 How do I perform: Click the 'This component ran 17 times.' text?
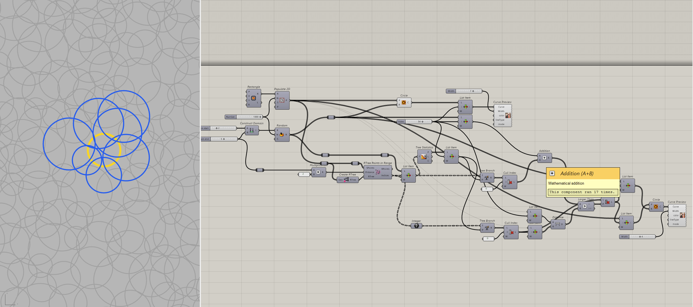coord(582,192)
